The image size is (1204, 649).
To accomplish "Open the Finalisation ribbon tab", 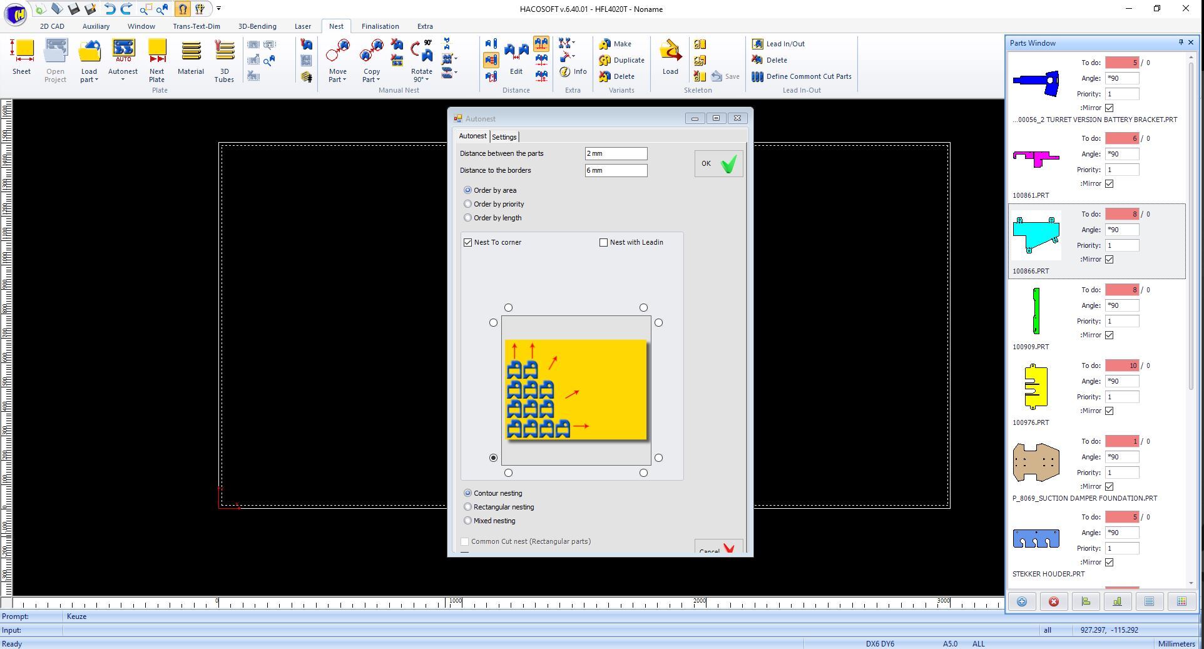I will 380,26.
